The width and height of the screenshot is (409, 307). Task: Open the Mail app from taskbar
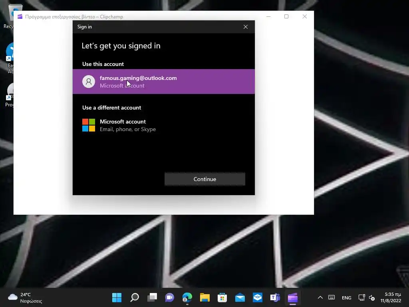pos(240,297)
